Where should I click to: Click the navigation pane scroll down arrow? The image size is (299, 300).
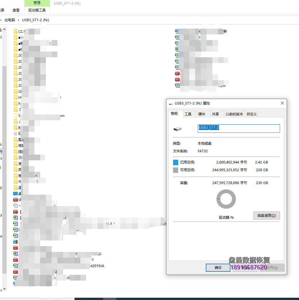click(x=4, y=289)
